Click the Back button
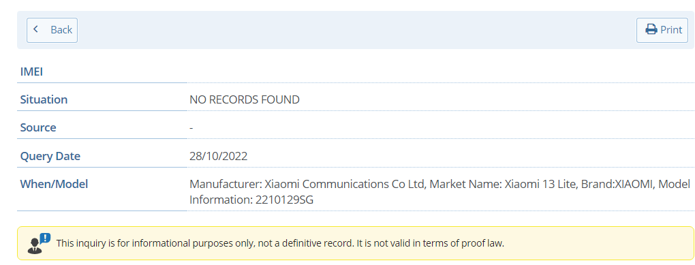This screenshot has width=695, height=265. coord(52,30)
